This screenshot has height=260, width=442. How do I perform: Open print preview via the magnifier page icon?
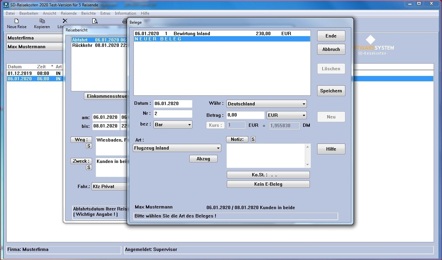coord(95,21)
